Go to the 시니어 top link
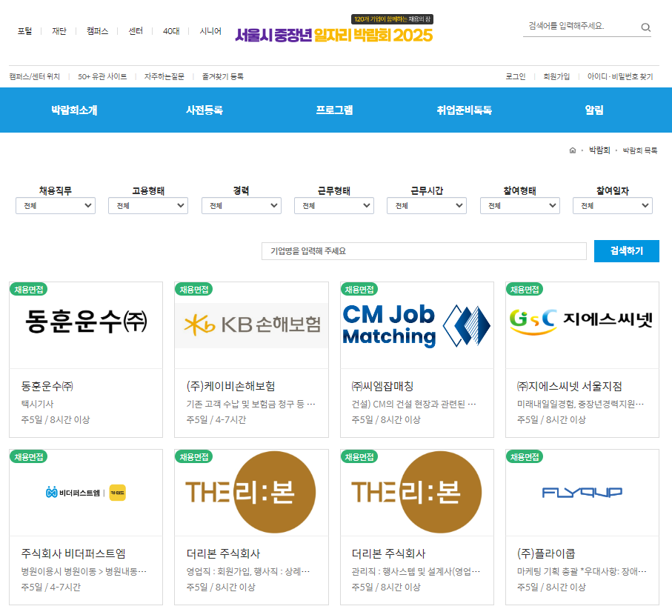 pos(210,31)
